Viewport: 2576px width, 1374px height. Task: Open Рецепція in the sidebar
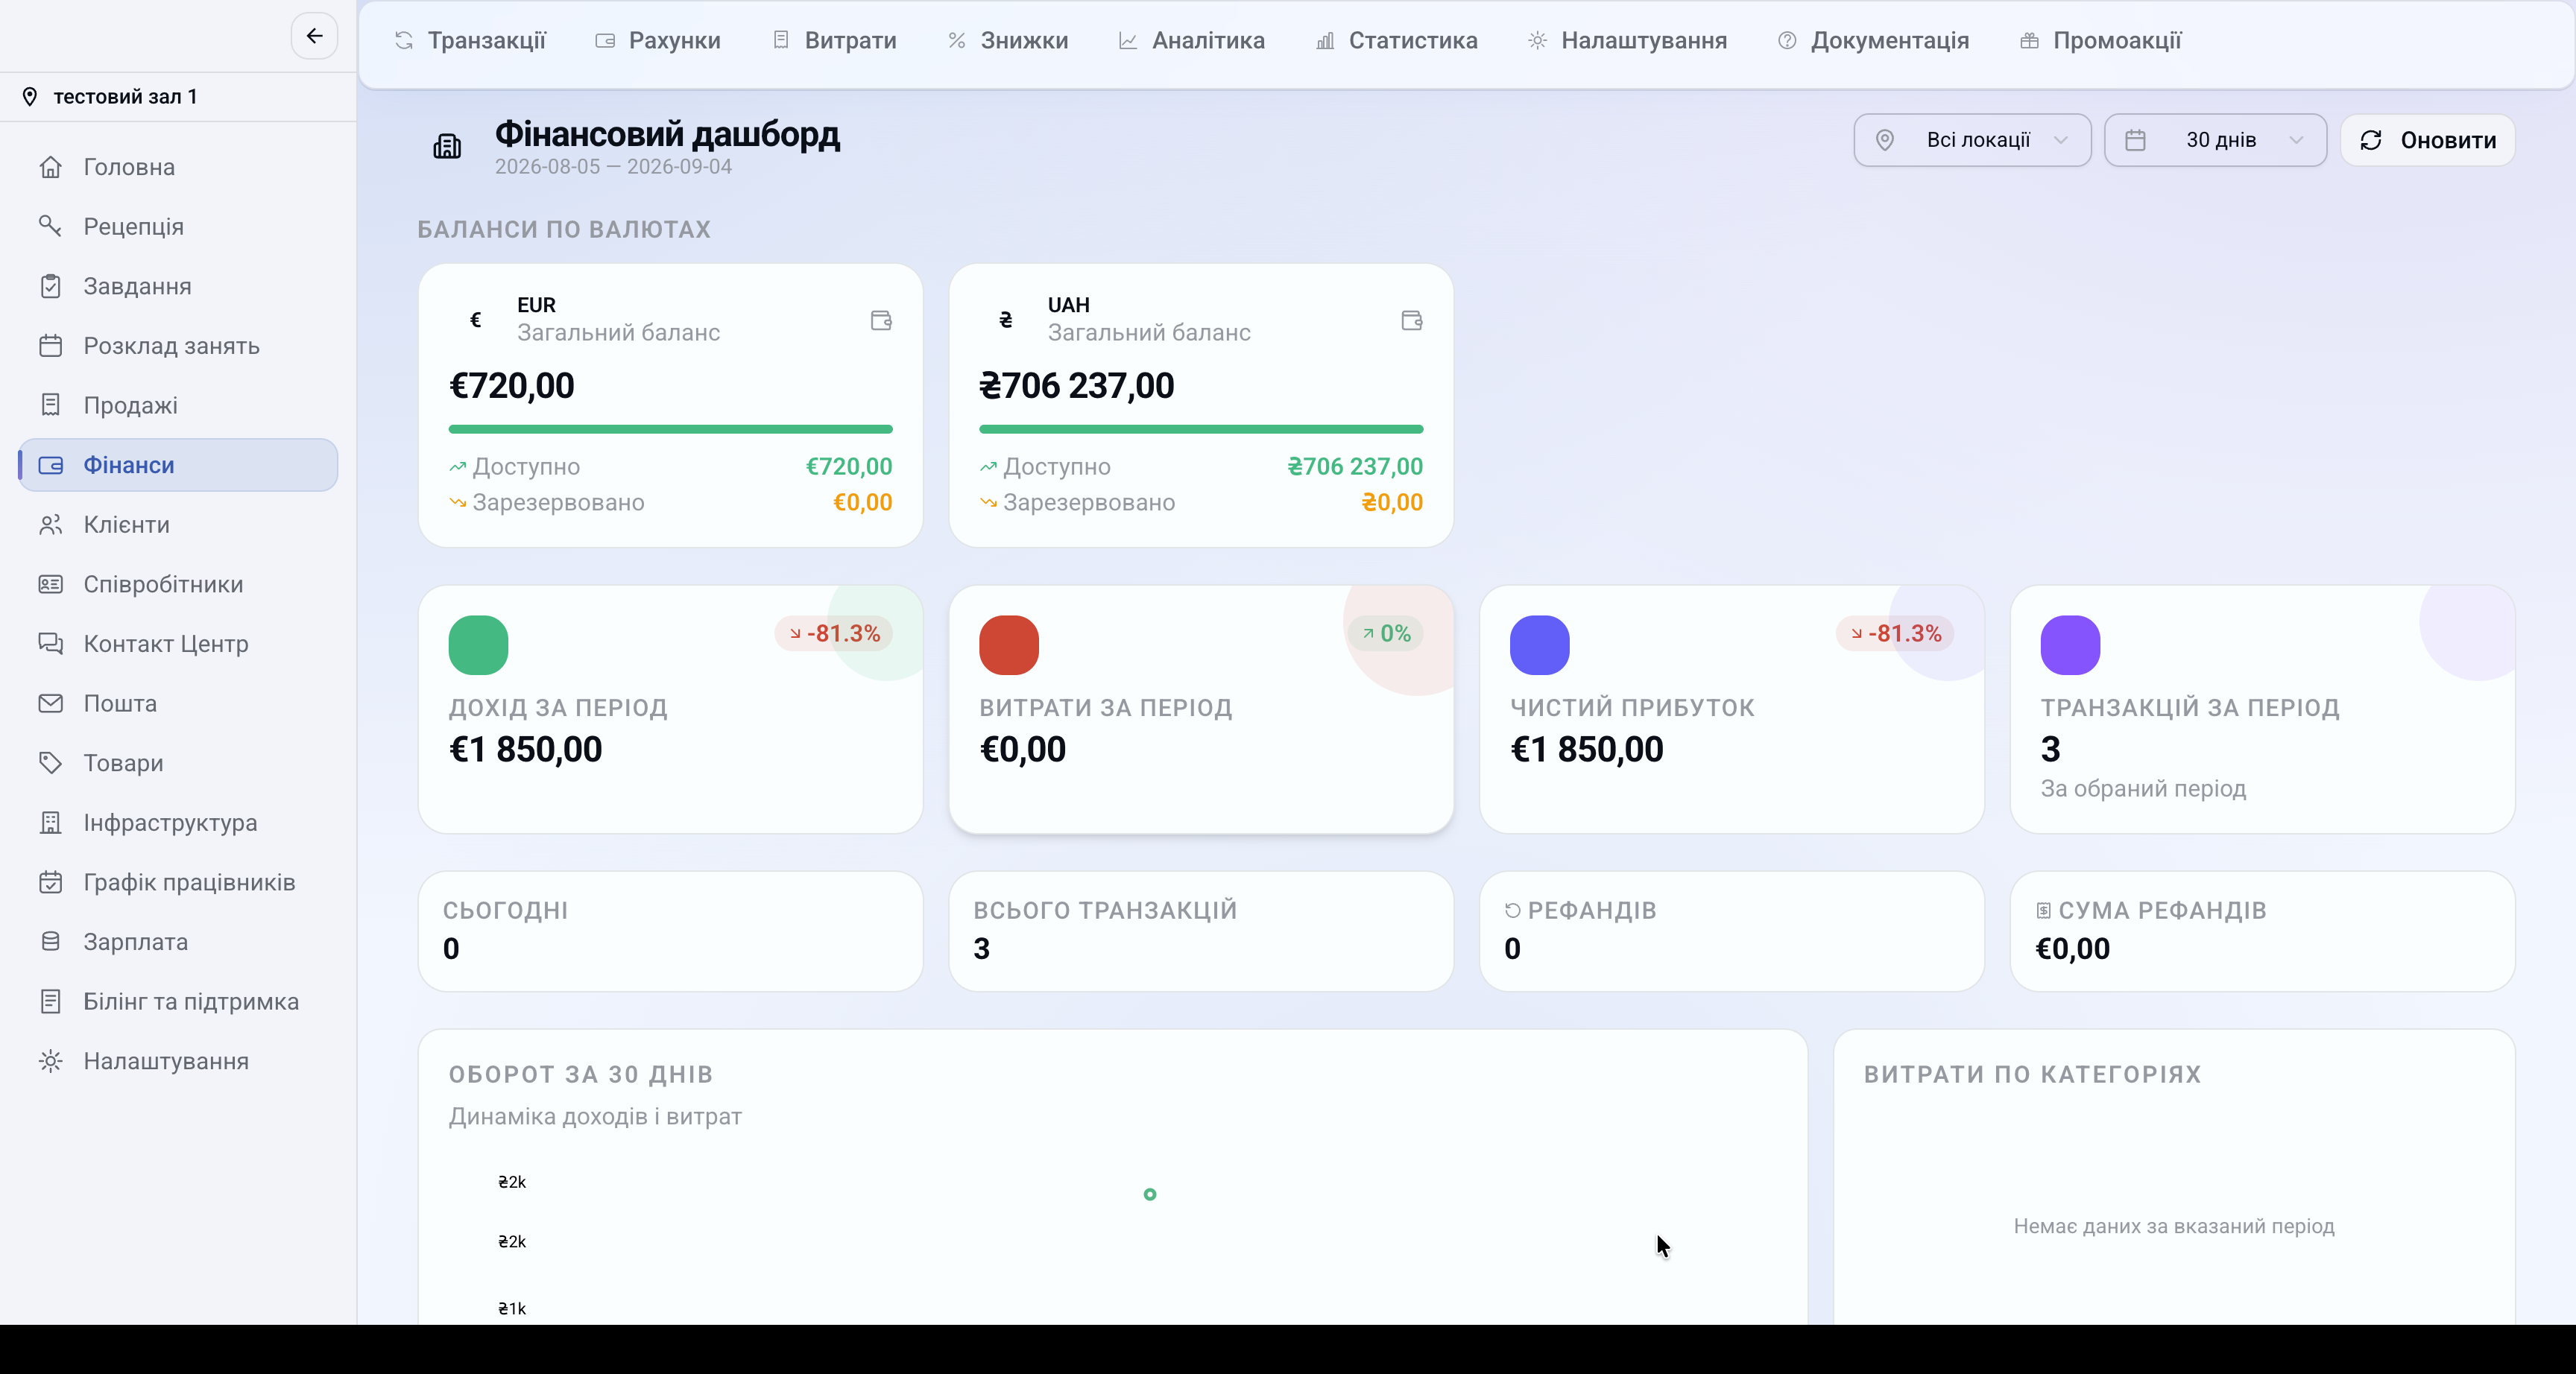click(178, 227)
